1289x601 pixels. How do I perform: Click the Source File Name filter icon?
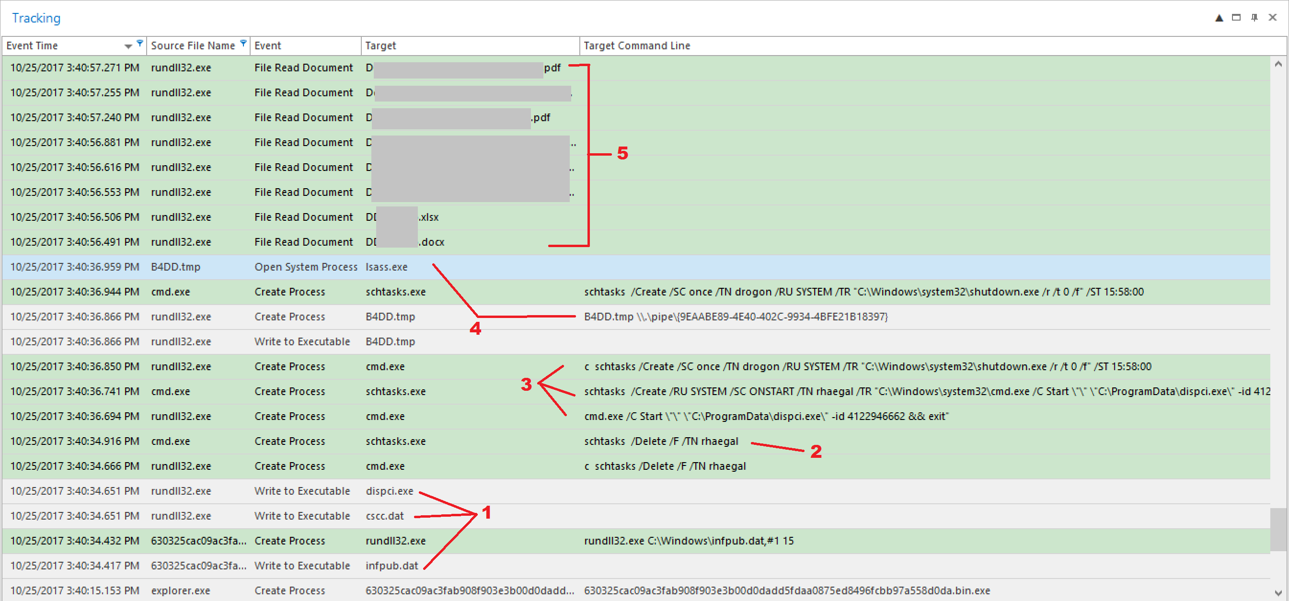point(243,43)
